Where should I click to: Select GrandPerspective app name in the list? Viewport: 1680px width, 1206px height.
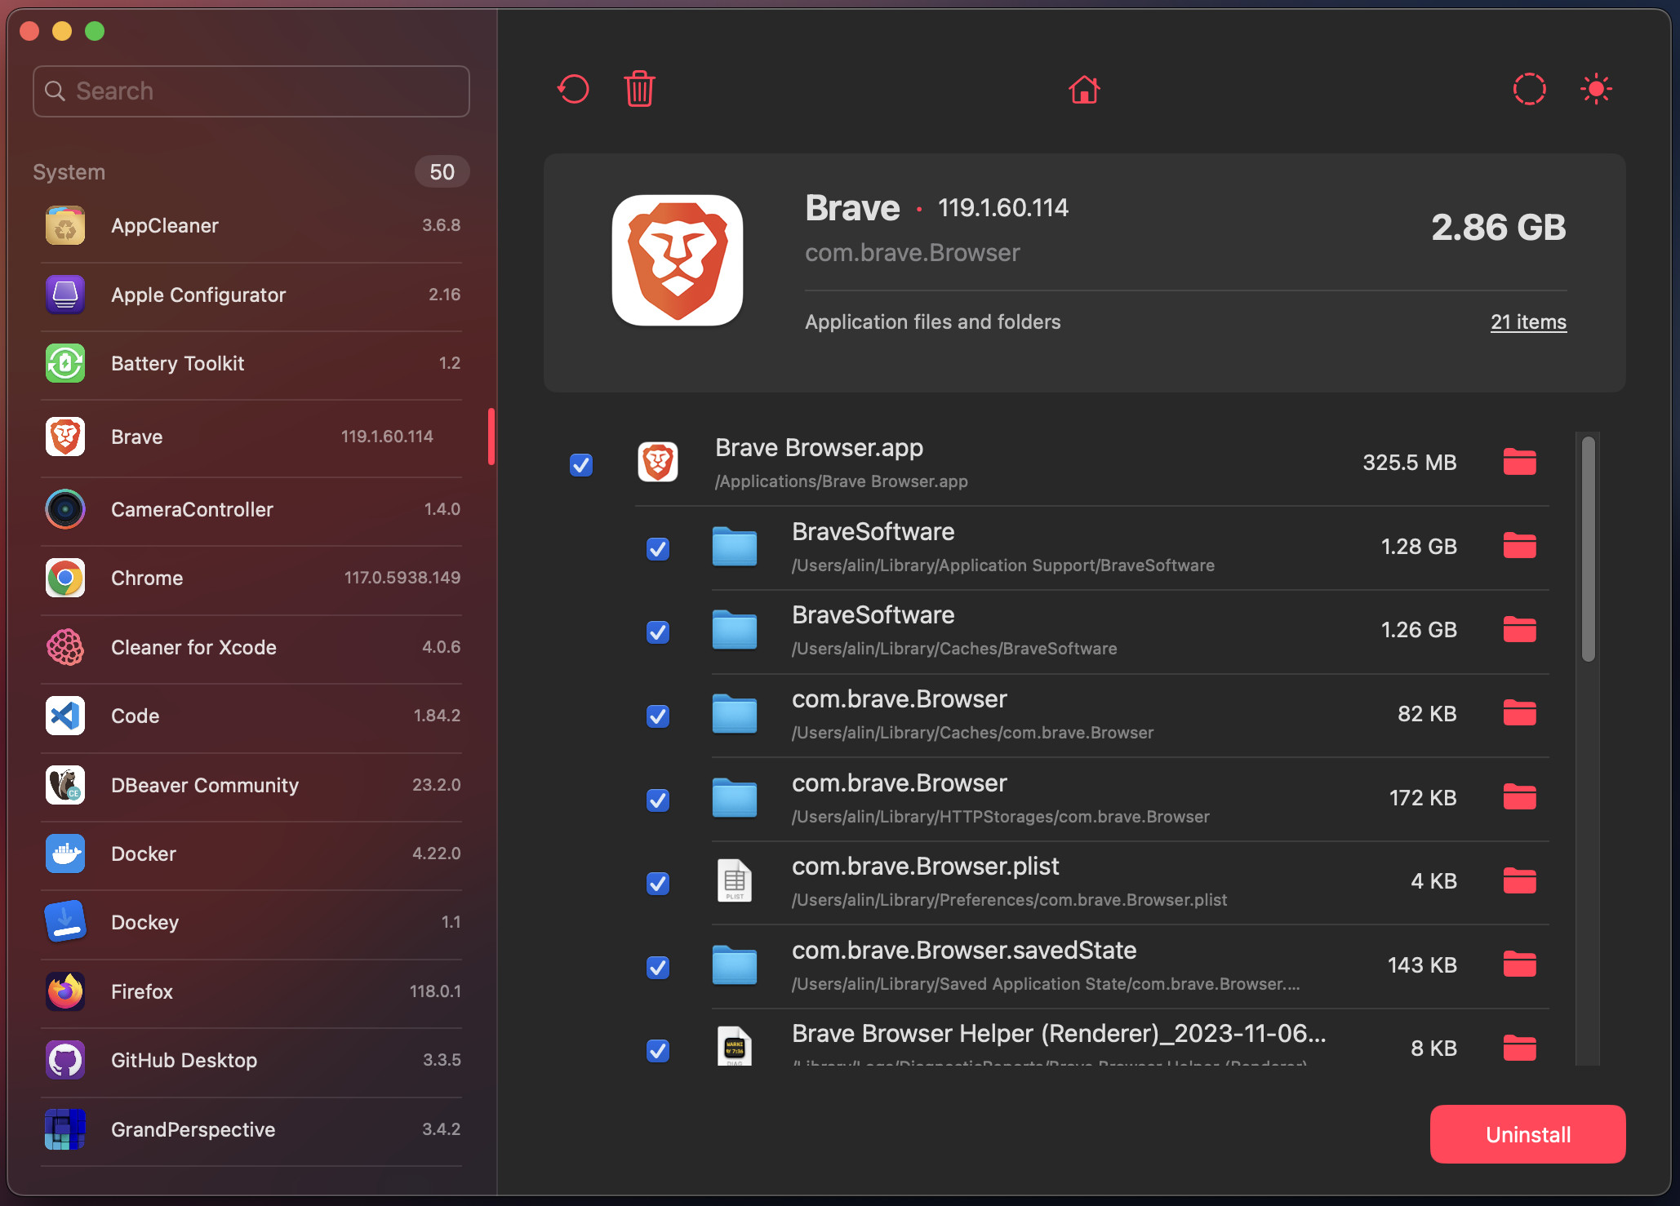click(x=193, y=1129)
